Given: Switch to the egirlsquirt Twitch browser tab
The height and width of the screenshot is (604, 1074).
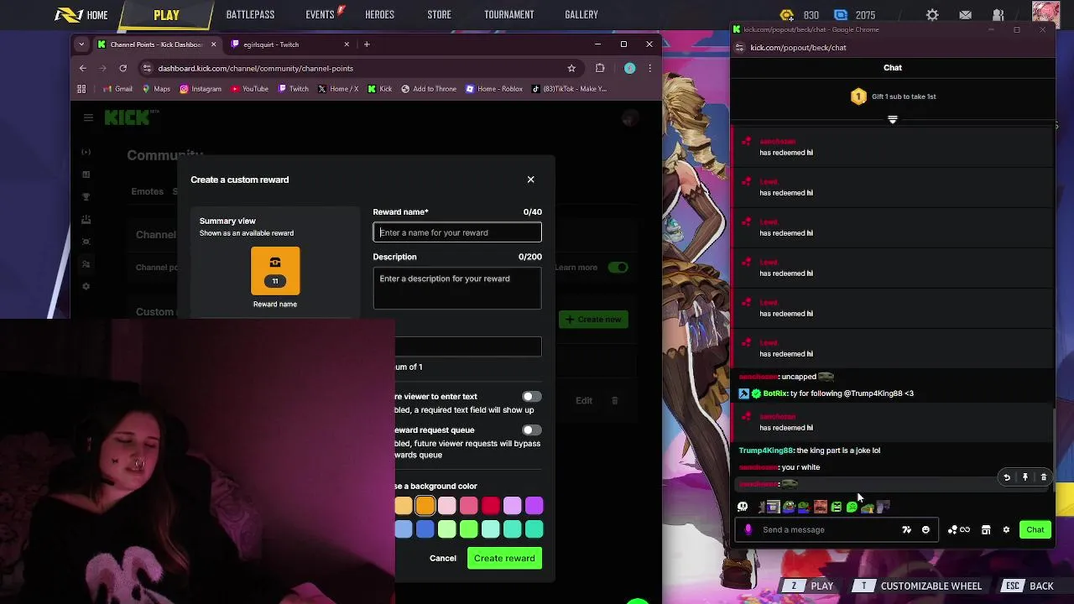Looking at the screenshot, I should point(289,44).
